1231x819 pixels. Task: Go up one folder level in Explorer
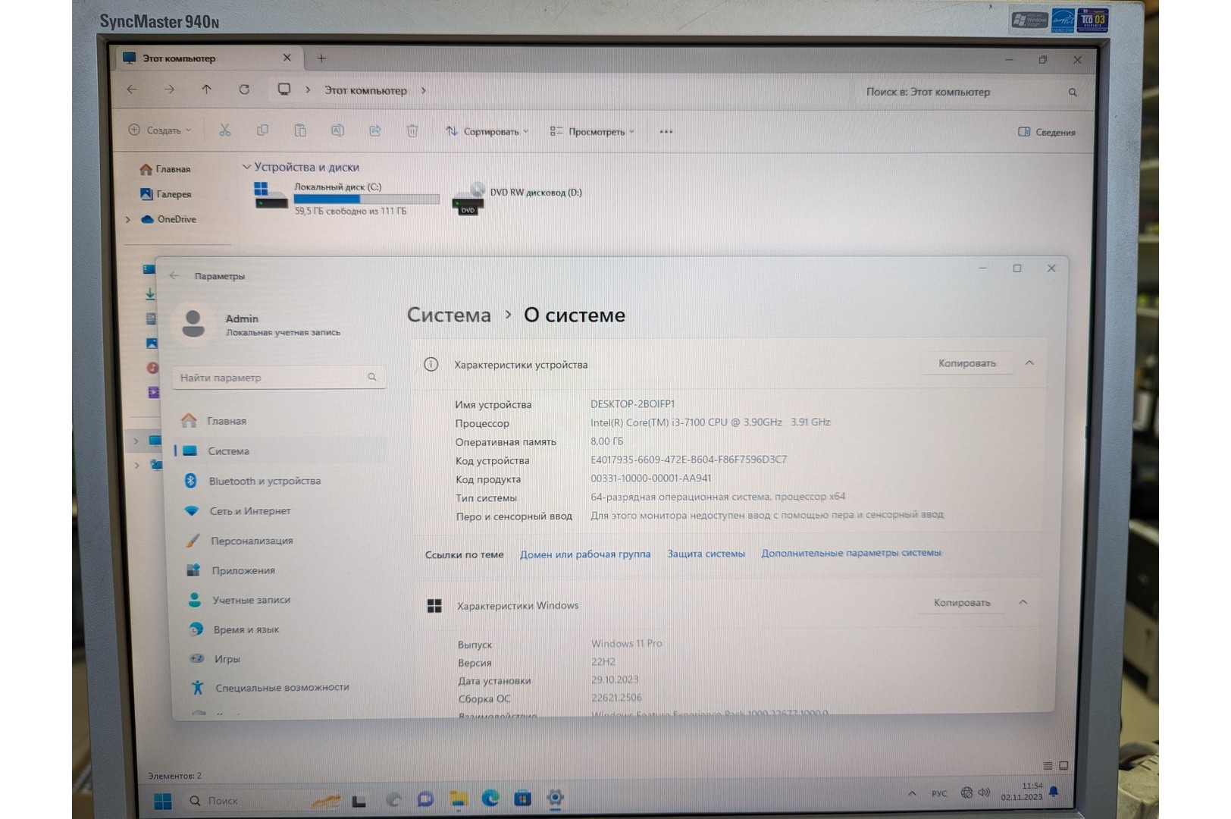(x=206, y=89)
